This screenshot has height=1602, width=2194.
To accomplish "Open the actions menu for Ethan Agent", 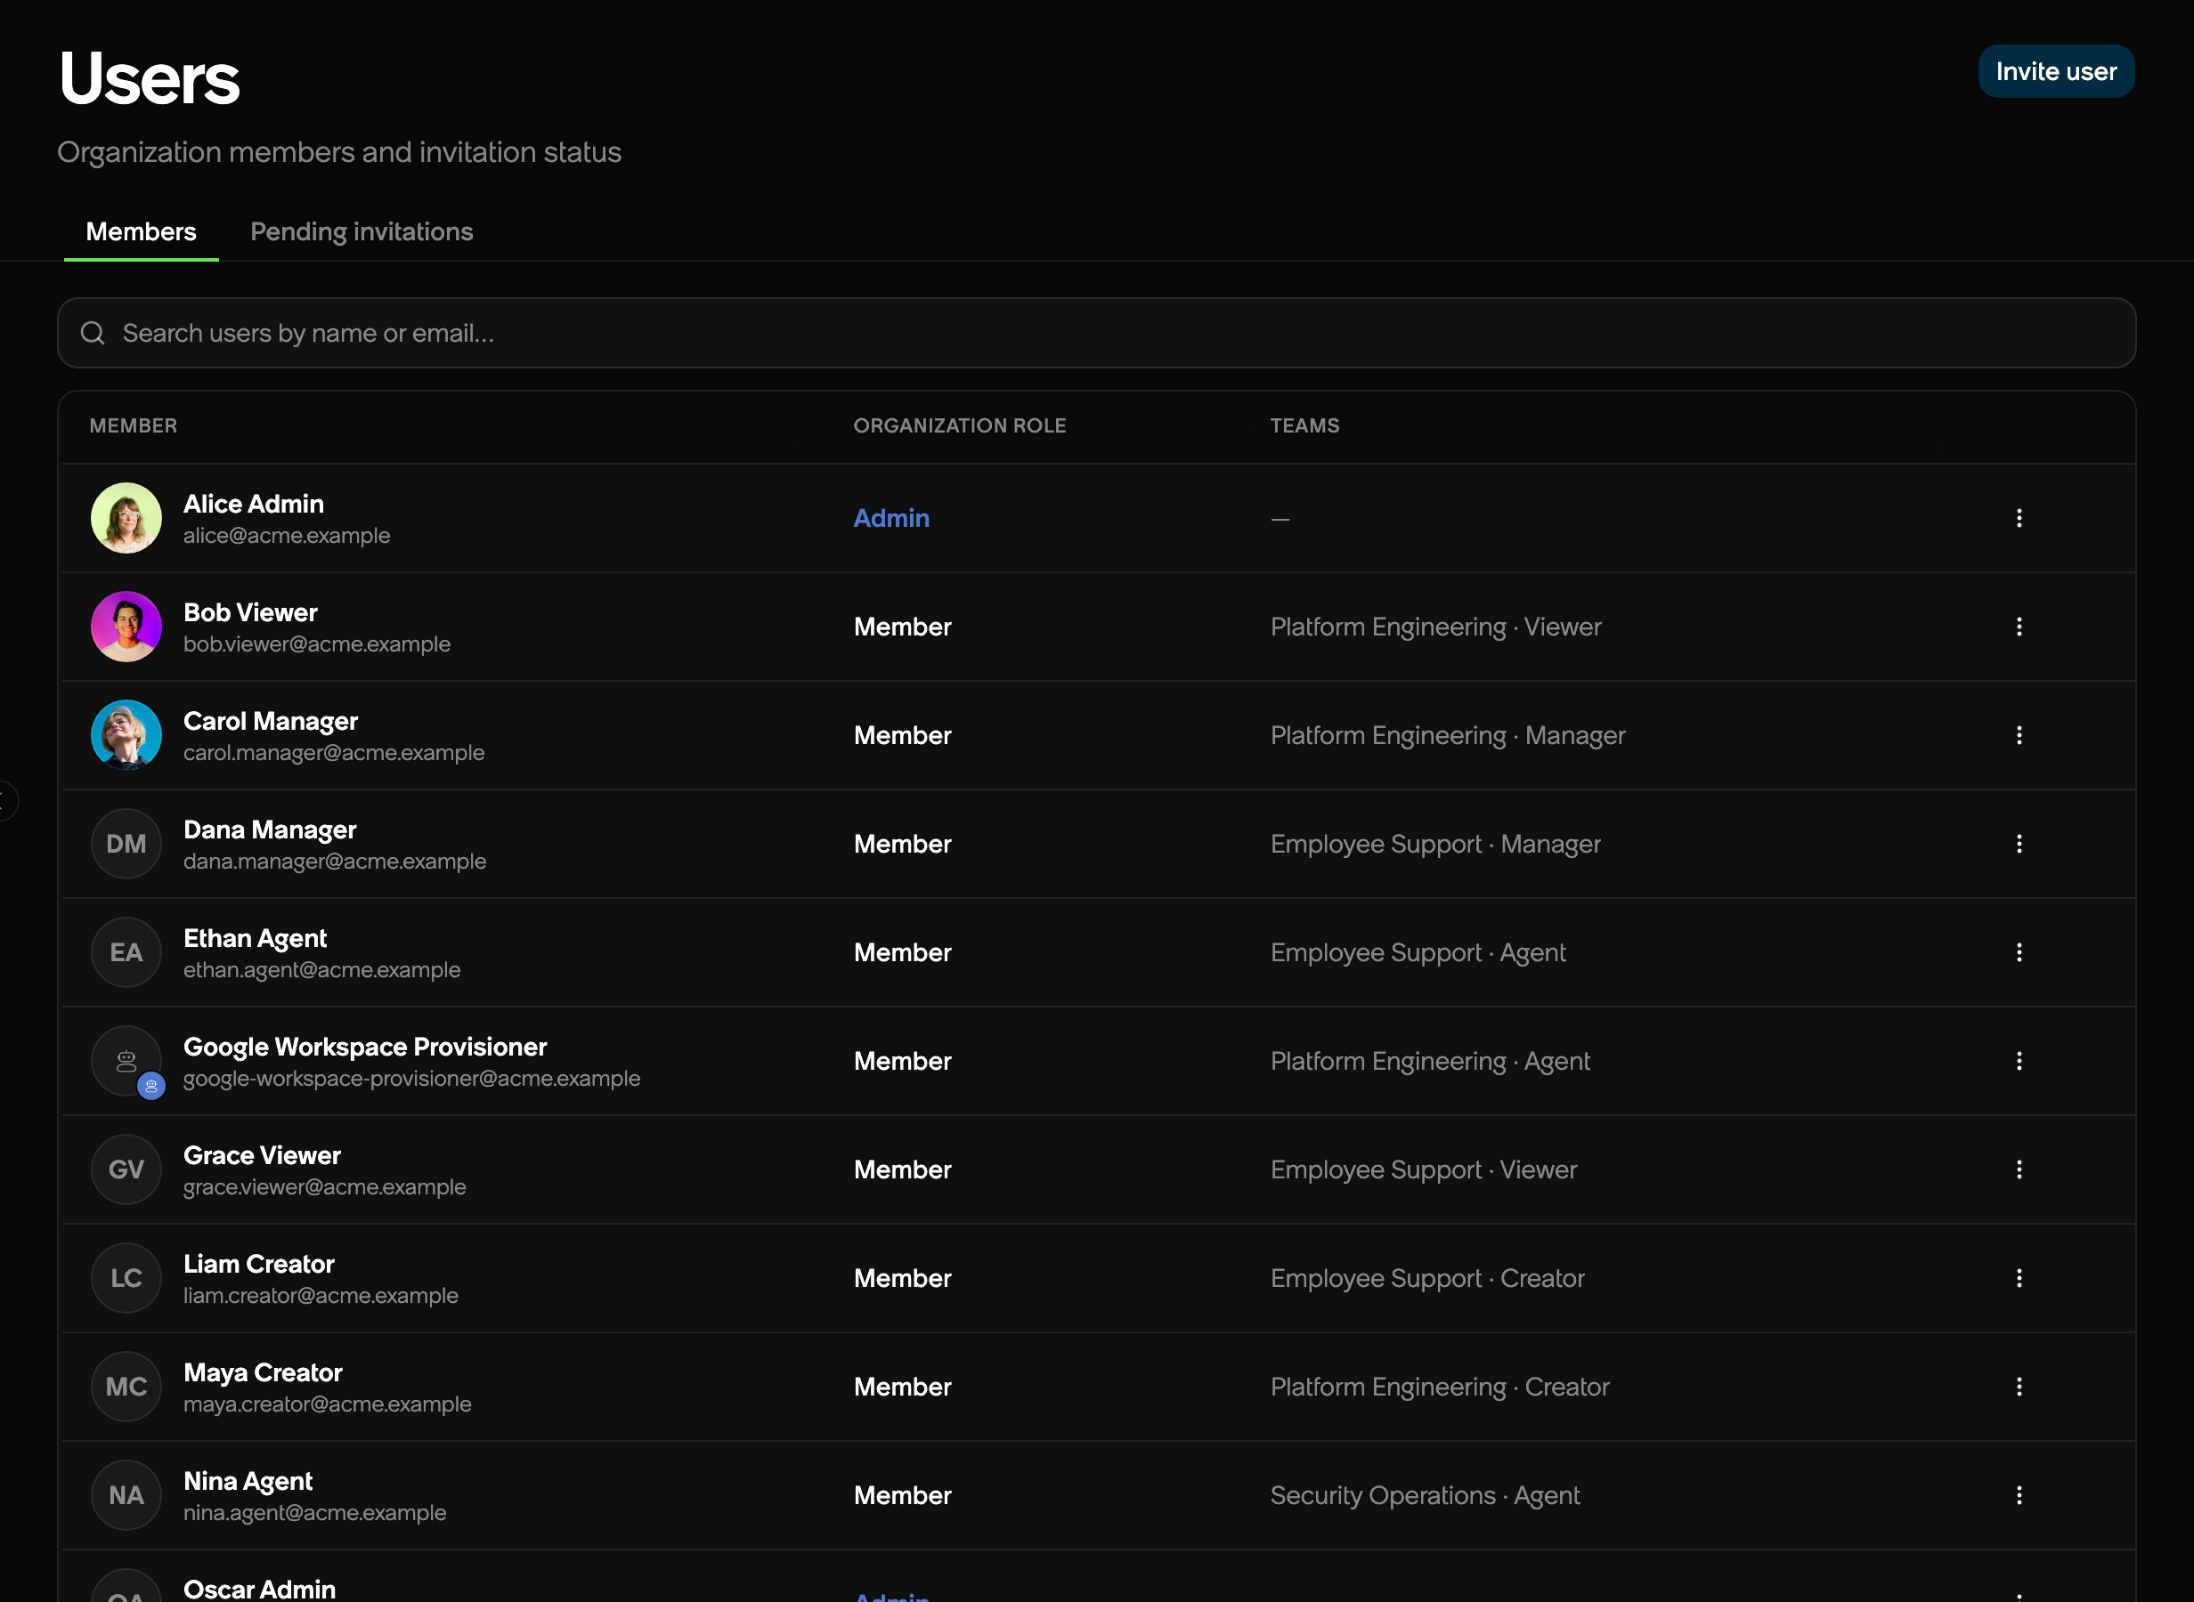I will tap(2019, 952).
